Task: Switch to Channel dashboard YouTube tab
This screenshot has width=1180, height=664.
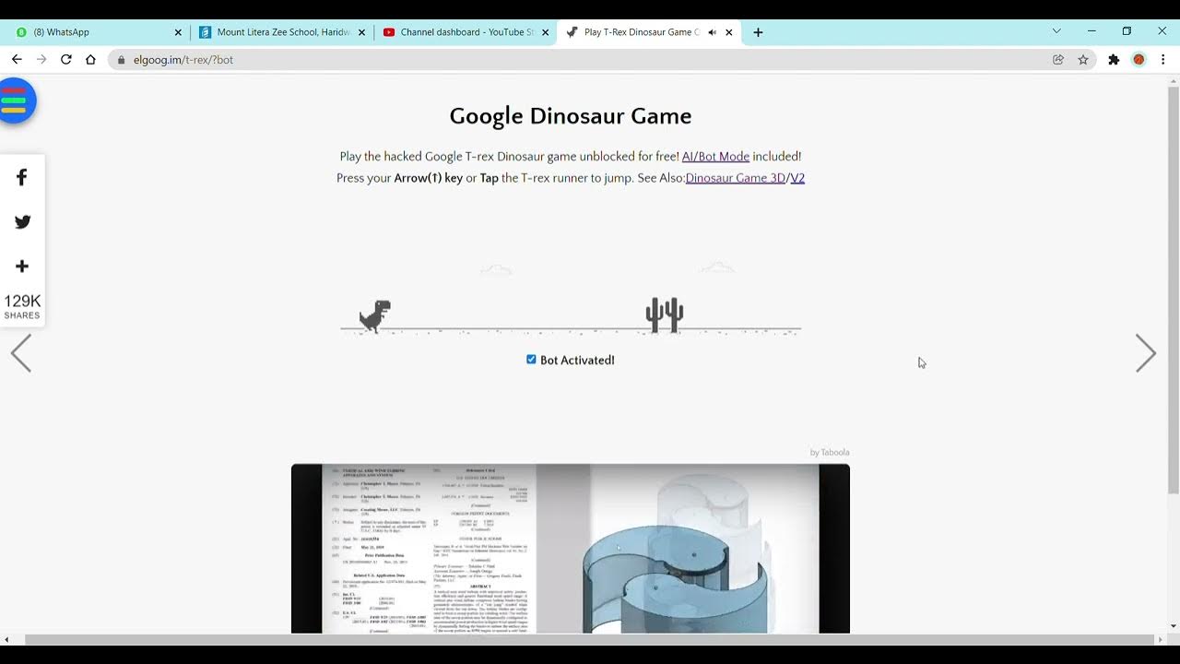Action: 466,32
